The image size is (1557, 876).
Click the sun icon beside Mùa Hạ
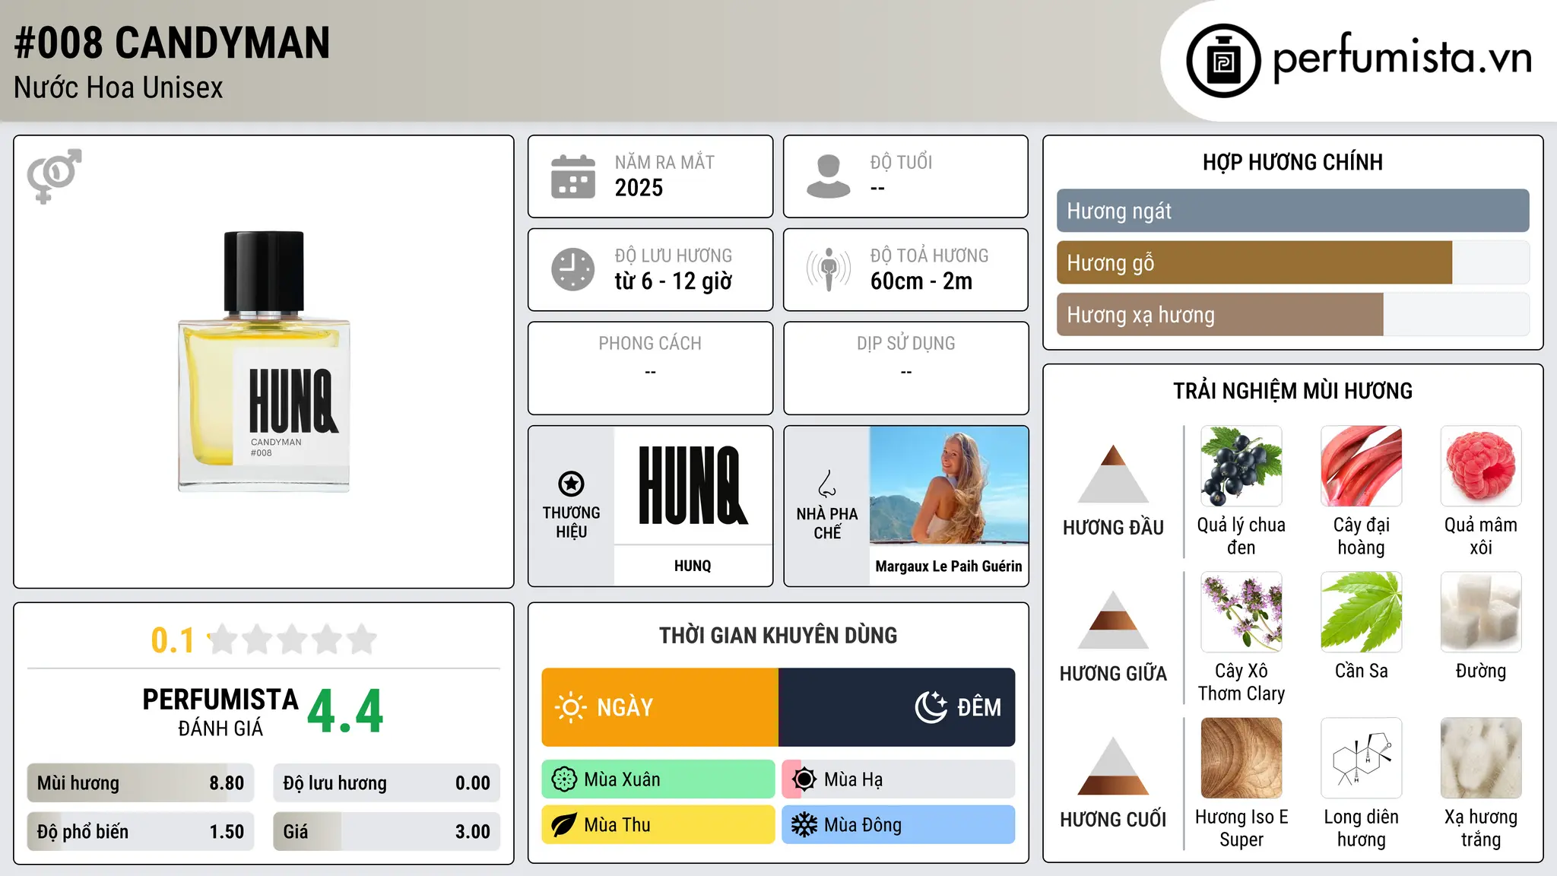click(804, 779)
